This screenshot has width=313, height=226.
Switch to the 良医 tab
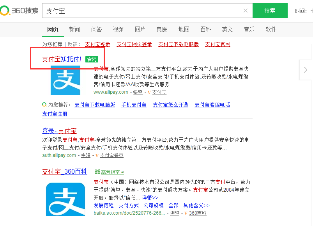[162, 30]
